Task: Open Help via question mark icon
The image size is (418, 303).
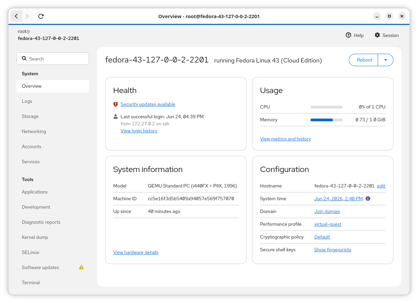Action: click(x=348, y=35)
